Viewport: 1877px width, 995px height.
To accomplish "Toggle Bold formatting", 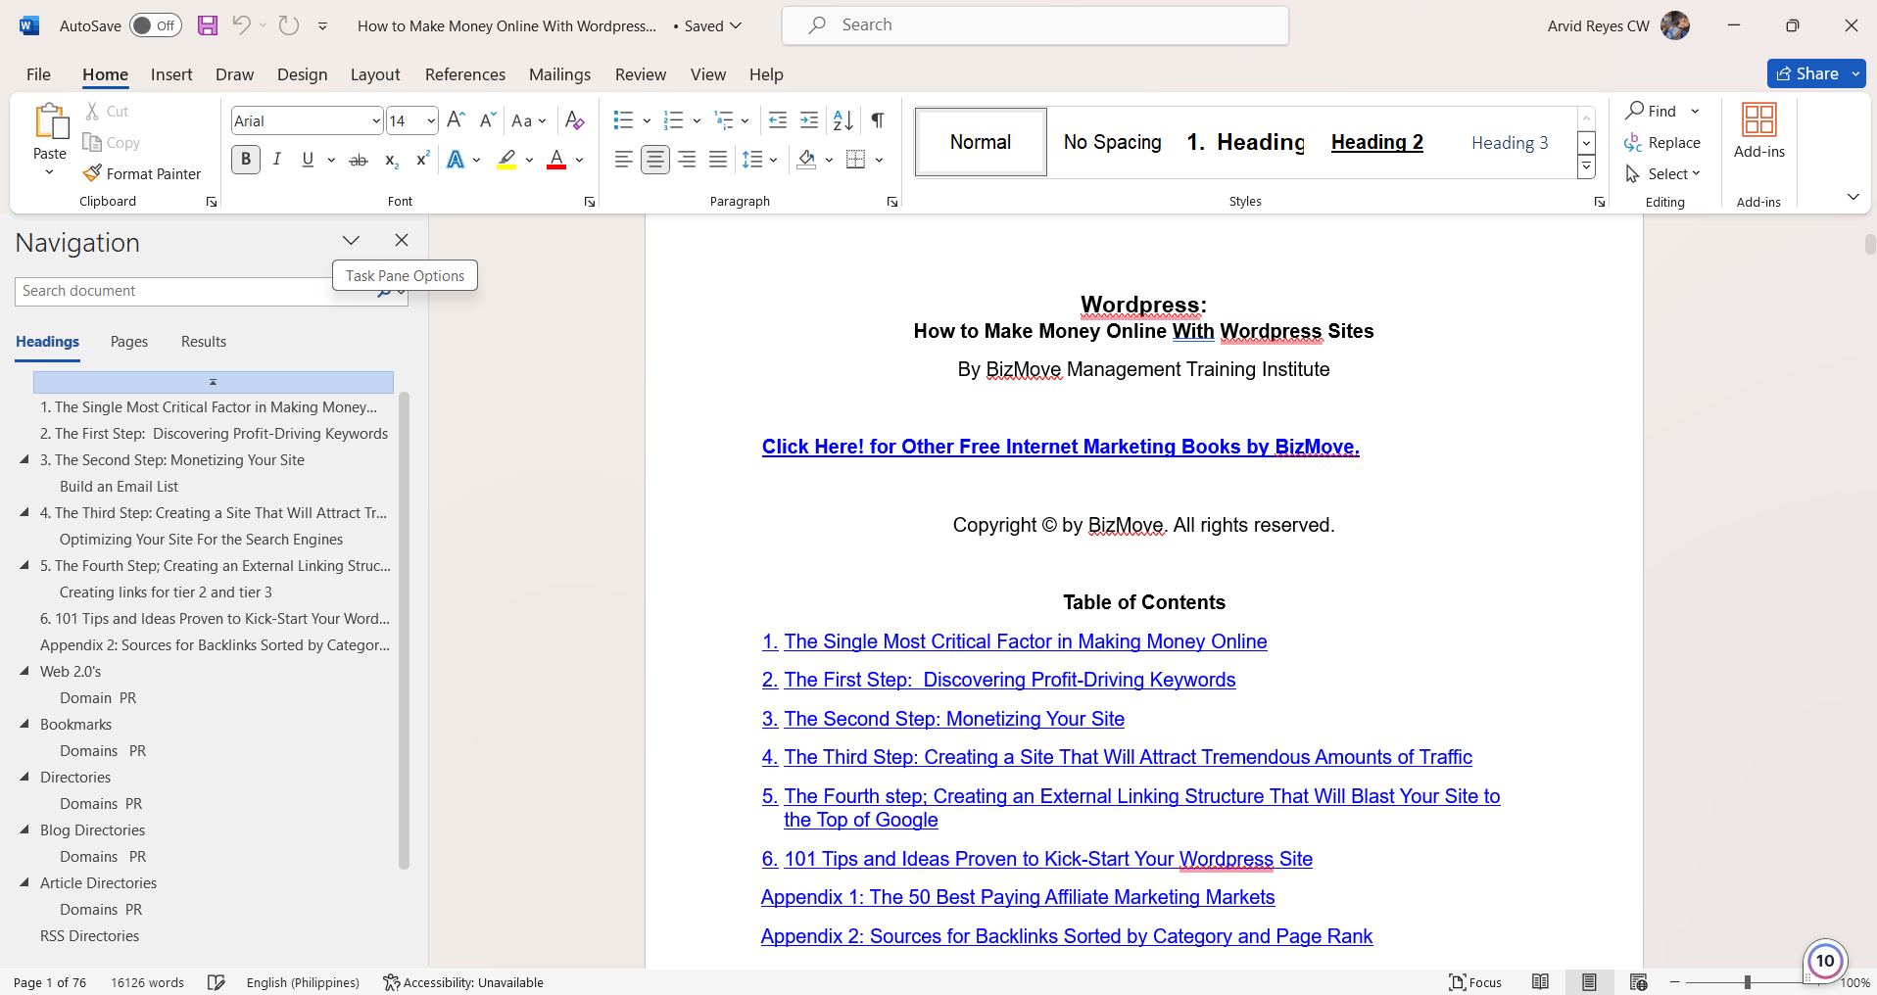I will point(246,160).
